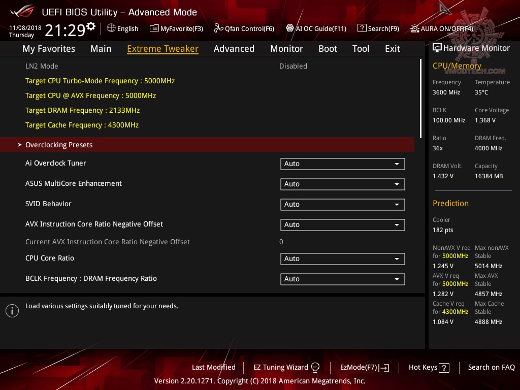Go to the Monitor tab
This screenshot has width=520, height=390.
coord(286,48)
